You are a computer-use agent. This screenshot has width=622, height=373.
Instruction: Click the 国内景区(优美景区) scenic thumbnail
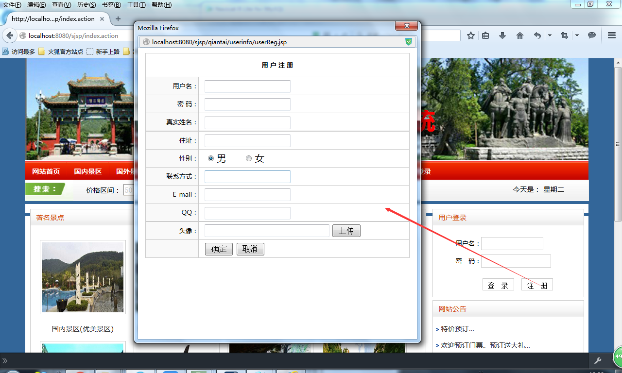click(x=83, y=277)
